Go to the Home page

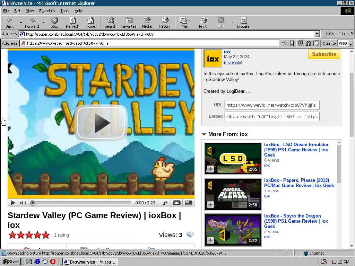click(90, 23)
